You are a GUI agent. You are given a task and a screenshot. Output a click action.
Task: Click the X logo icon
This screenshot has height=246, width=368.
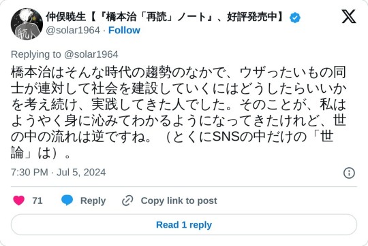click(x=349, y=16)
